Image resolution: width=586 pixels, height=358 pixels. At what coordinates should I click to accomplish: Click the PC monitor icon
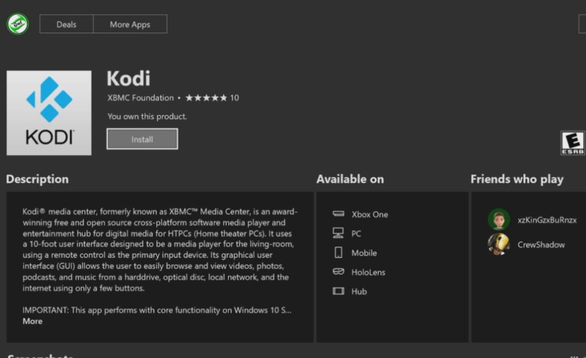338,233
